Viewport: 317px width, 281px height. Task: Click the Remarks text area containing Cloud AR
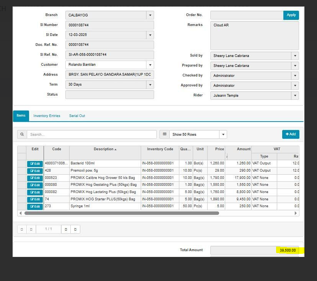point(254,36)
